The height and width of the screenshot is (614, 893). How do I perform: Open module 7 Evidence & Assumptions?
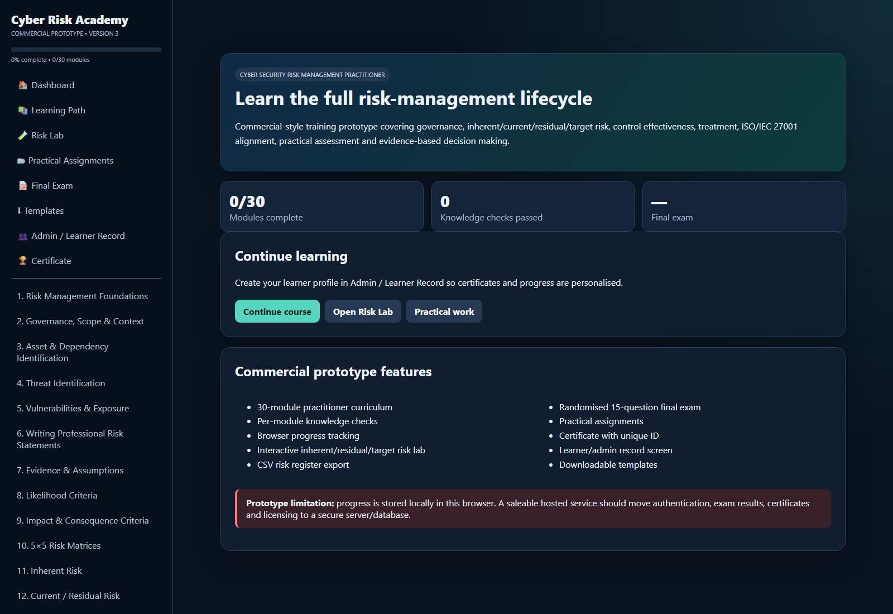(x=87, y=470)
